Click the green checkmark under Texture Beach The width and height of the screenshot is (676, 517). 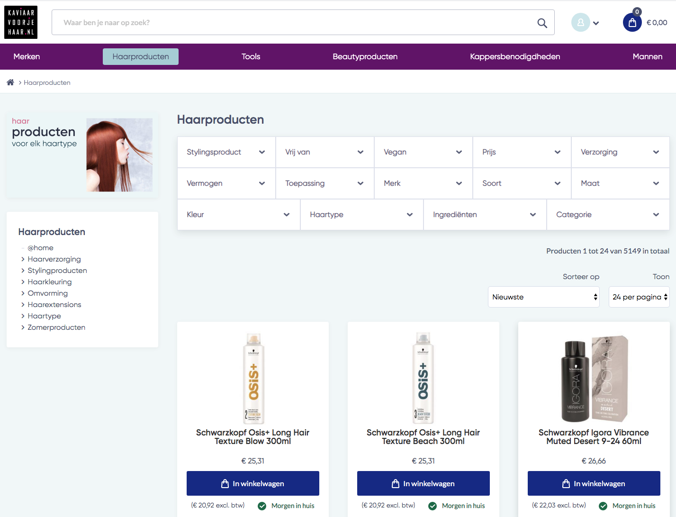click(433, 506)
